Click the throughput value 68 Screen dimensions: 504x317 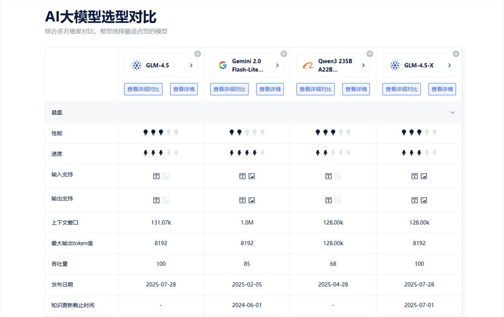333,264
